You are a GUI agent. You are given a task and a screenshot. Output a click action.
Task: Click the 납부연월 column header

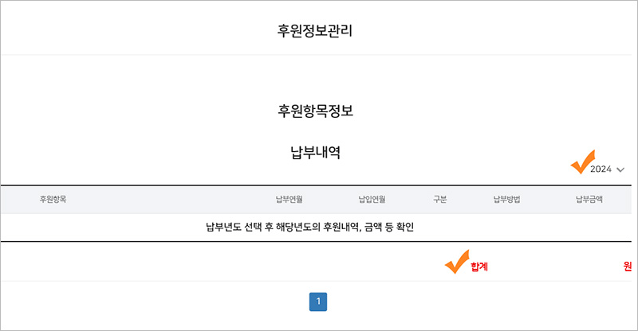coord(289,200)
